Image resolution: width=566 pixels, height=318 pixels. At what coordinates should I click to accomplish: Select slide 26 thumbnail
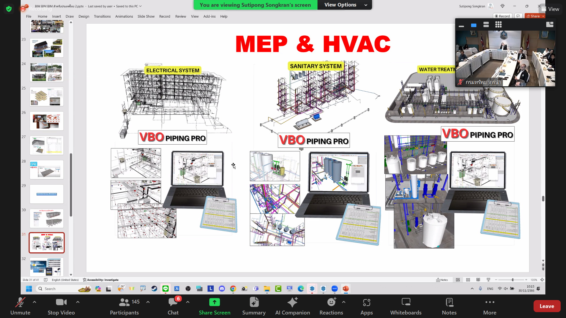coord(47,121)
